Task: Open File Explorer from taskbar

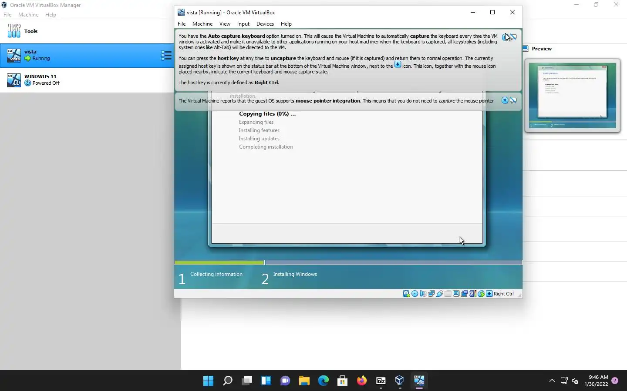Action: pyautogui.click(x=304, y=381)
